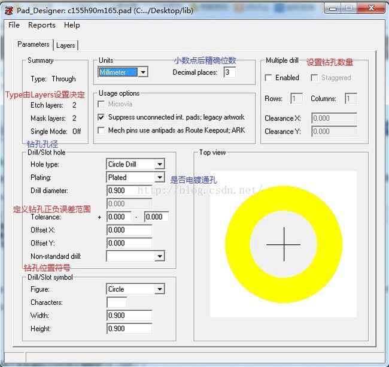Close the Pad Designer window

(x=371, y=9)
